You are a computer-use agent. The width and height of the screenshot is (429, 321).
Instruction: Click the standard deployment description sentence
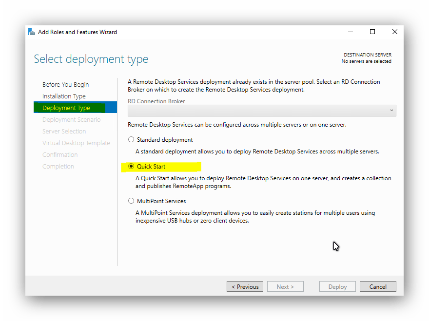point(257,151)
